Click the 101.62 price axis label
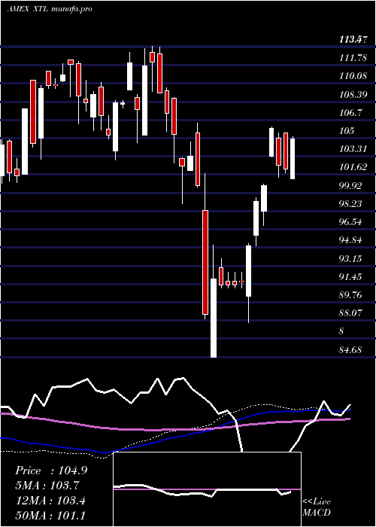 click(x=353, y=167)
